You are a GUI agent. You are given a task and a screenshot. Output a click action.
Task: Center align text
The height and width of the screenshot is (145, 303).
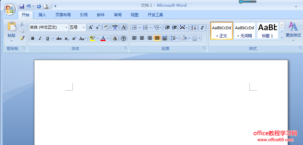(142, 38)
